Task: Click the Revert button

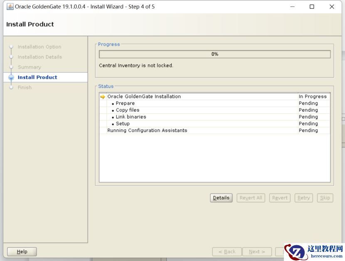Action: tap(280, 198)
